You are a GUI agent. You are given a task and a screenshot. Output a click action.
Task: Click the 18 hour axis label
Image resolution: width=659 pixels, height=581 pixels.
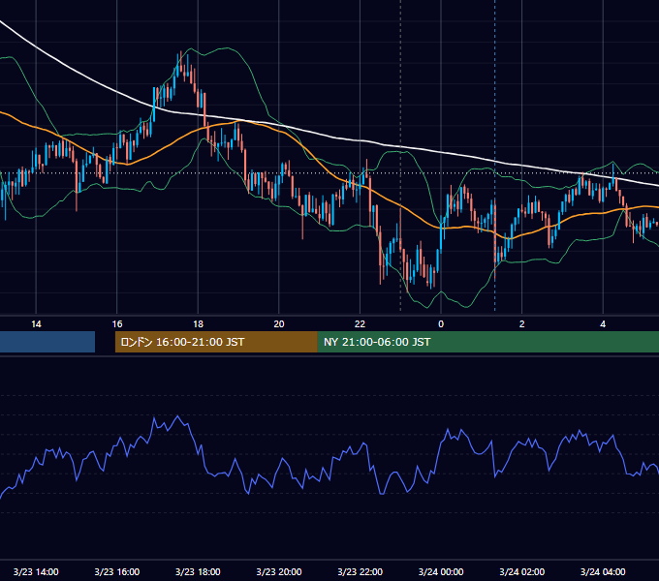[198, 324]
